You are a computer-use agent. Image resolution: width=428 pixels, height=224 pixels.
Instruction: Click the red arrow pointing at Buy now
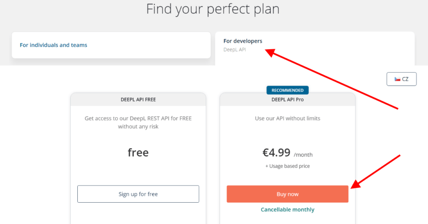(375, 172)
